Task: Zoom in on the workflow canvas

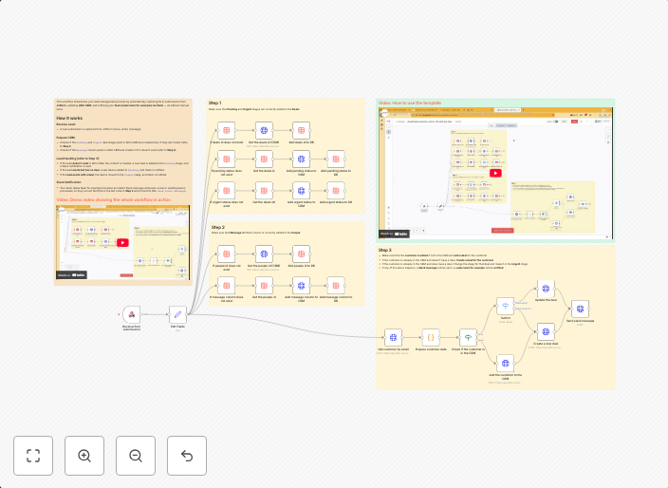Action: pyautogui.click(x=84, y=456)
